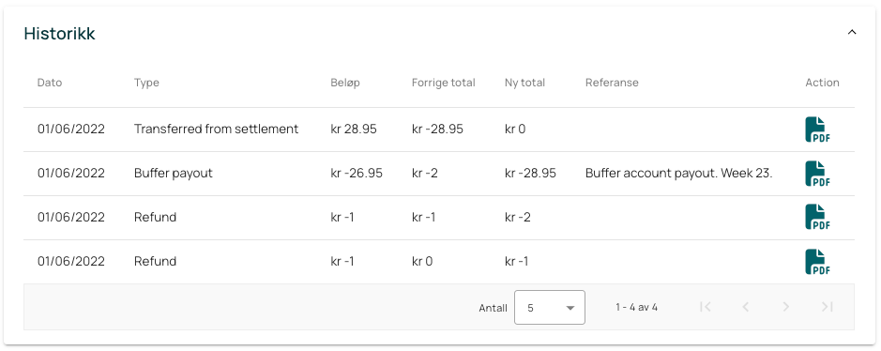This screenshot has width=881, height=351.
Task: Go to the previous page arrow
Action: point(746,307)
